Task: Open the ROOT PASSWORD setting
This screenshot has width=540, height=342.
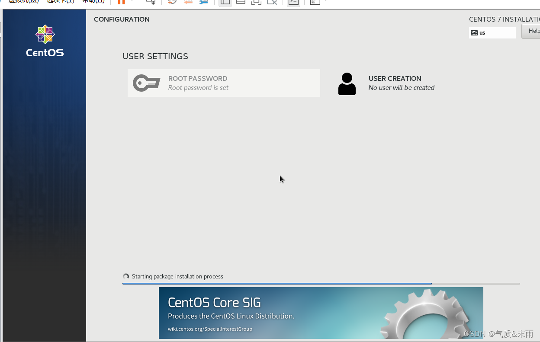Action: pyautogui.click(x=224, y=83)
